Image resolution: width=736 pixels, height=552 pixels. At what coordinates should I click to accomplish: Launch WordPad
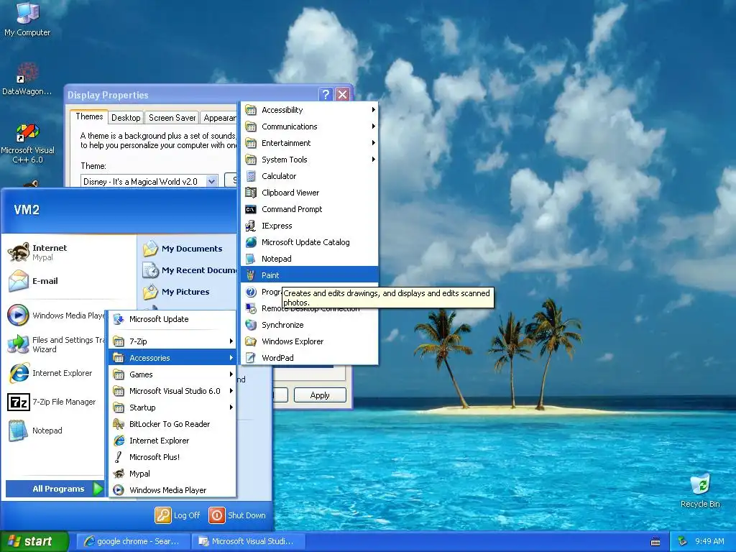click(x=309, y=358)
